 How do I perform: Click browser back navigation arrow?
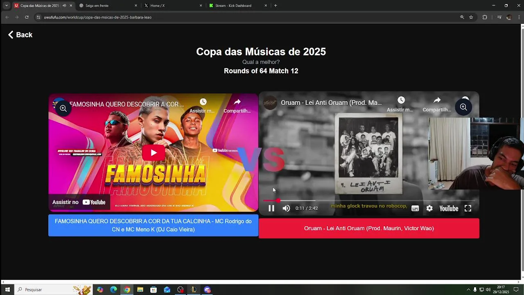(7, 17)
